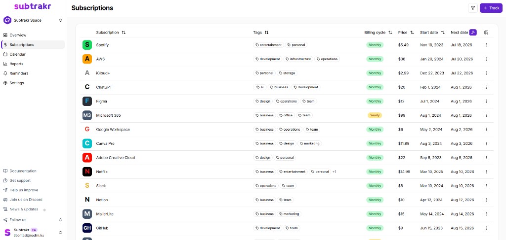Image resolution: width=506 pixels, height=240 pixels.
Task: Toggle the active Next date sort indicator
Action: [473, 33]
